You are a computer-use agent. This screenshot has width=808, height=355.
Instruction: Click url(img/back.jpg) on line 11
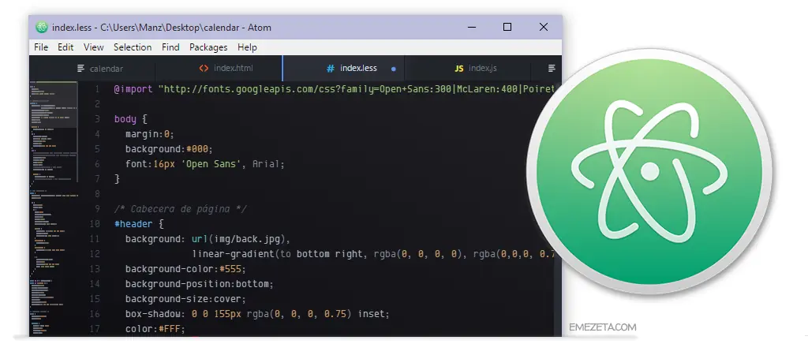(241, 239)
